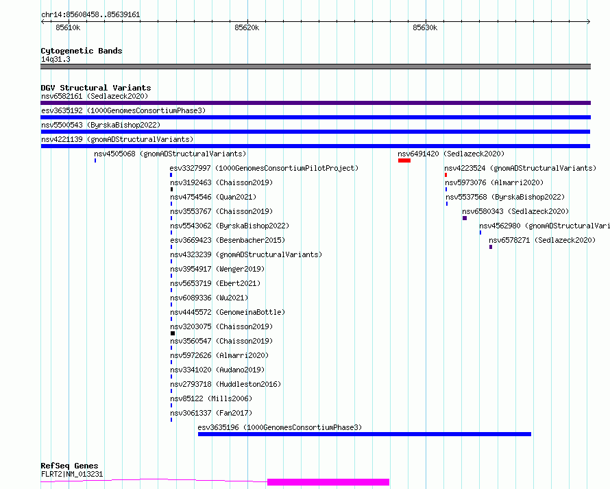Open nsv85122 (Mills2006) label
This screenshot has width=610, height=489.
point(211,398)
